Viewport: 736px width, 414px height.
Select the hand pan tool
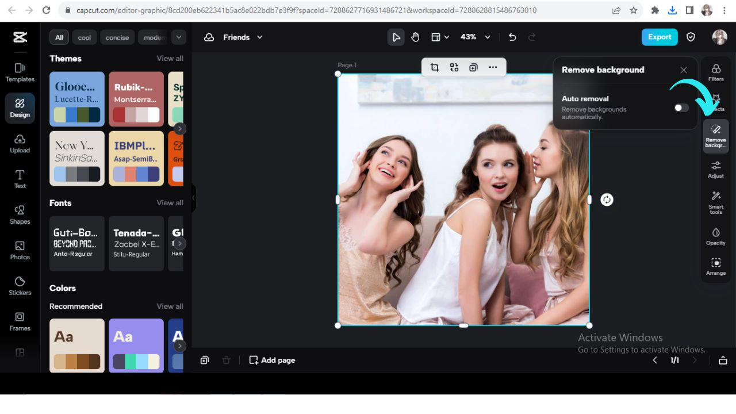coord(415,37)
